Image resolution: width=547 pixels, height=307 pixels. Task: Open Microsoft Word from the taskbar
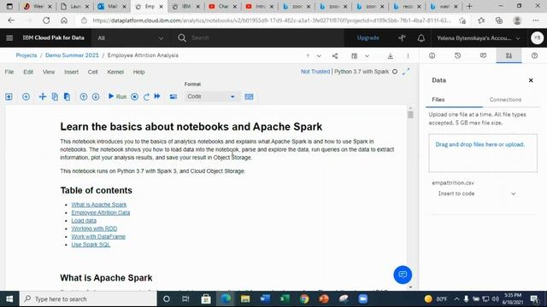tap(265, 298)
